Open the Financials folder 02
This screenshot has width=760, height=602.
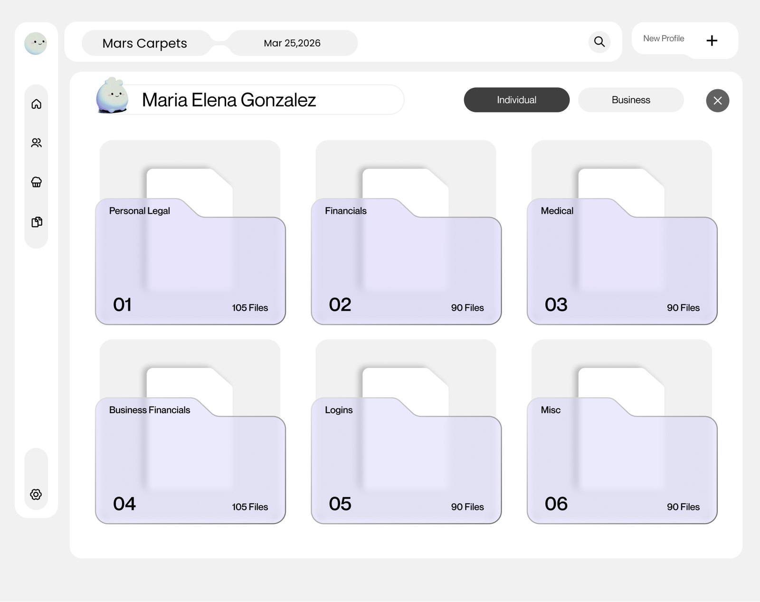click(406, 261)
